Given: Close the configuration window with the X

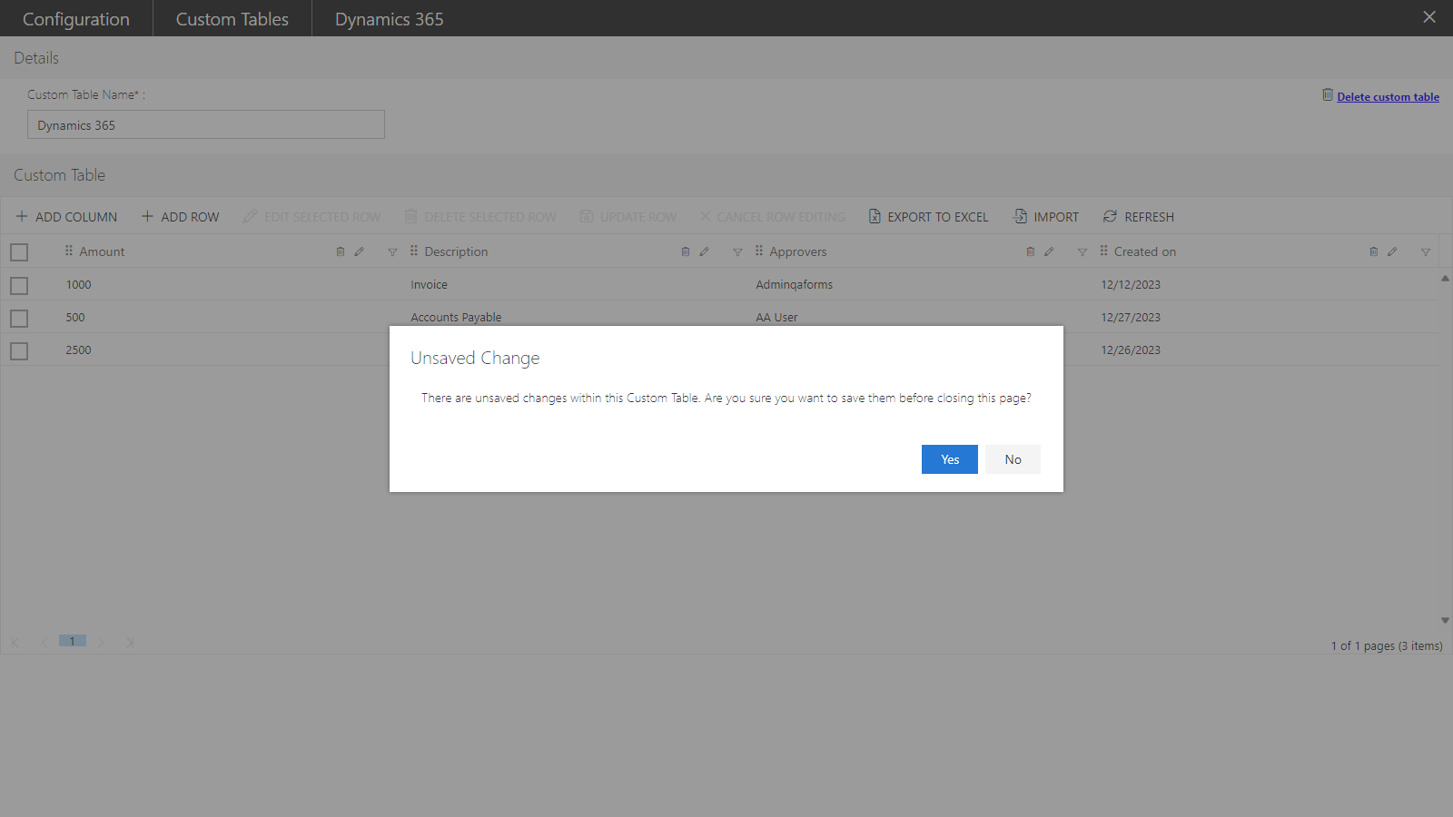Looking at the screenshot, I should (1429, 17).
